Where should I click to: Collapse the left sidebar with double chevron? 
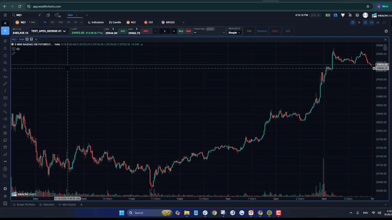[5, 23]
